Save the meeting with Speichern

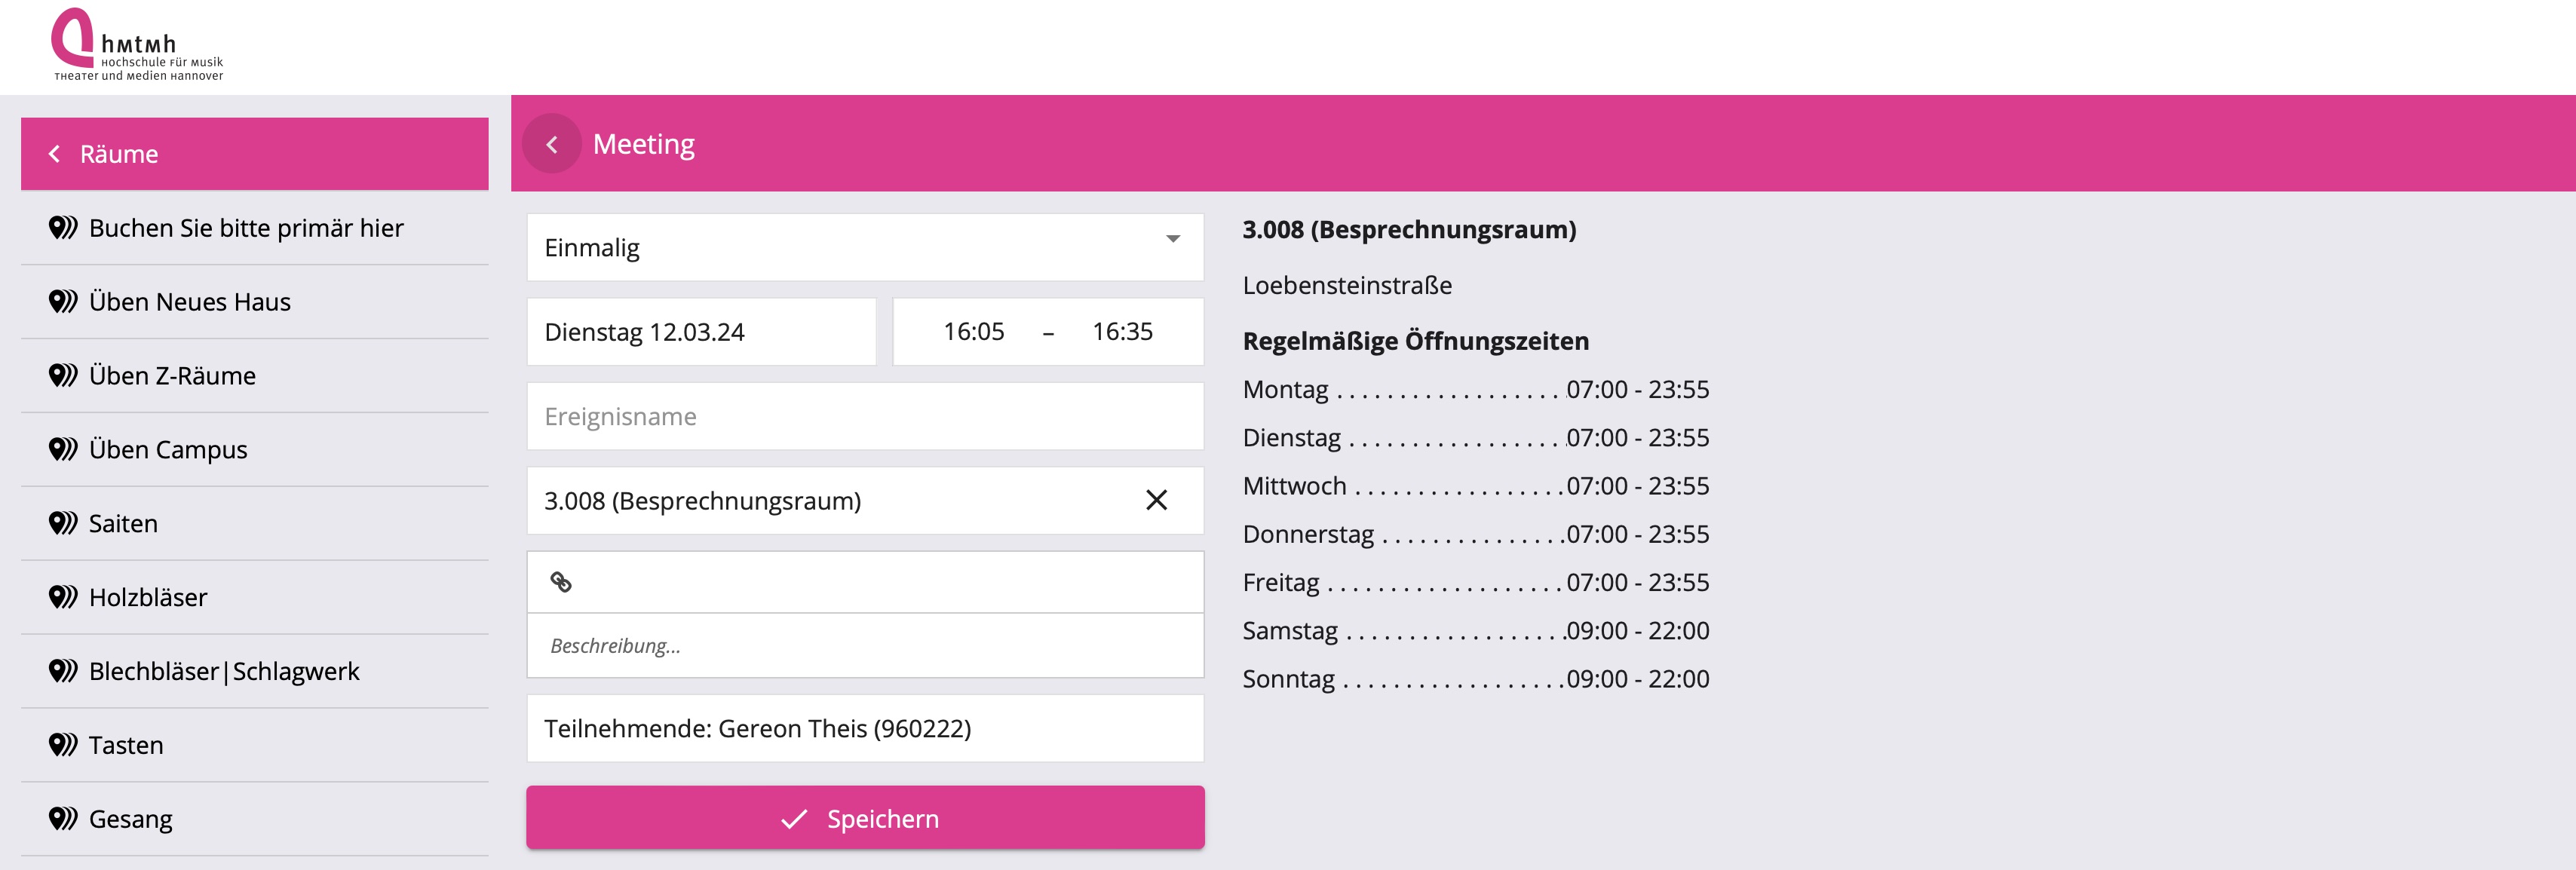[865, 818]
